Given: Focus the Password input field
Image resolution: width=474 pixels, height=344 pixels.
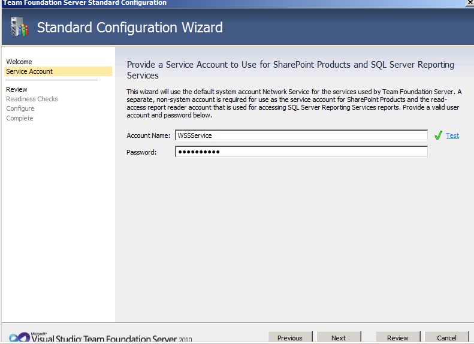Looking at the screenshot, I should click(x=301, y=152).
